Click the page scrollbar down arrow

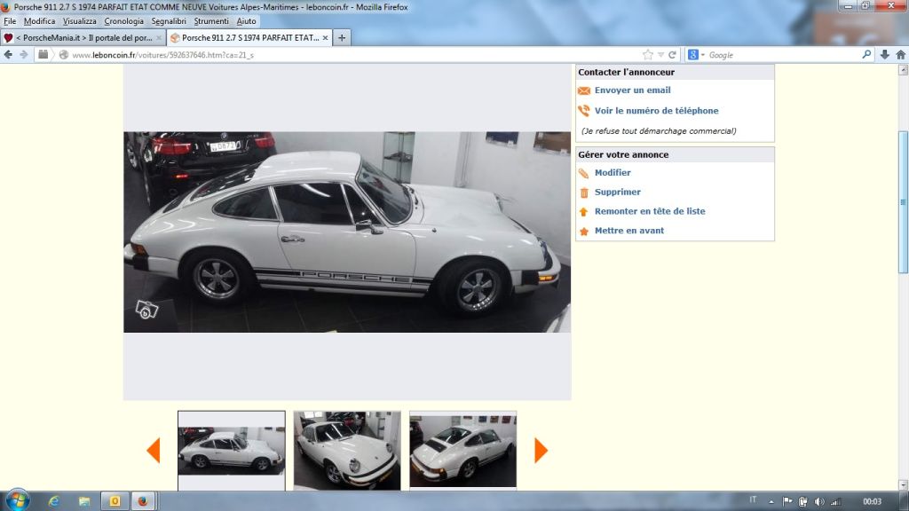tap(903, 484)
